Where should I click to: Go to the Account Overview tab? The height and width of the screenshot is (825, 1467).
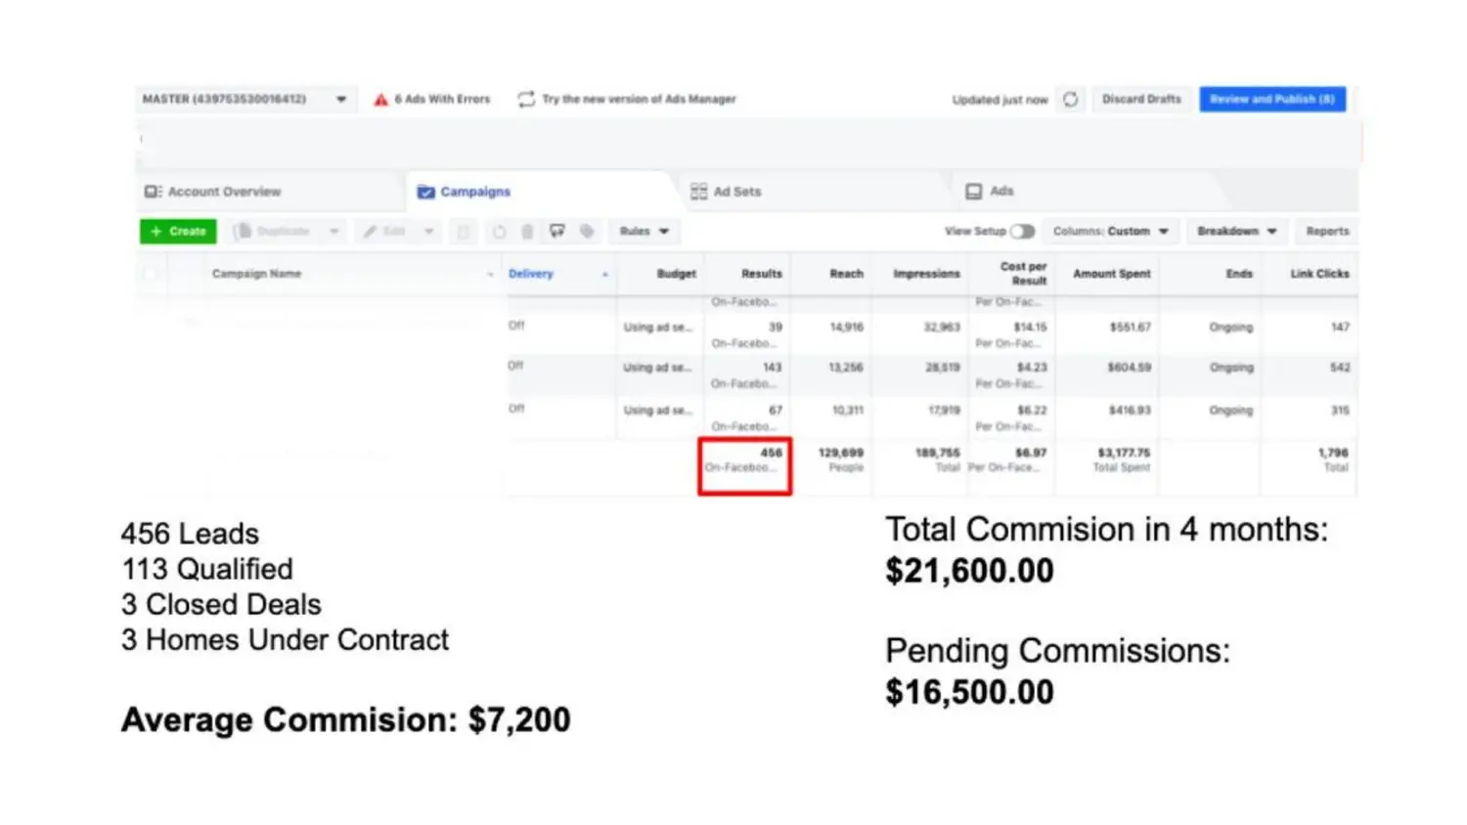[213, 192]
